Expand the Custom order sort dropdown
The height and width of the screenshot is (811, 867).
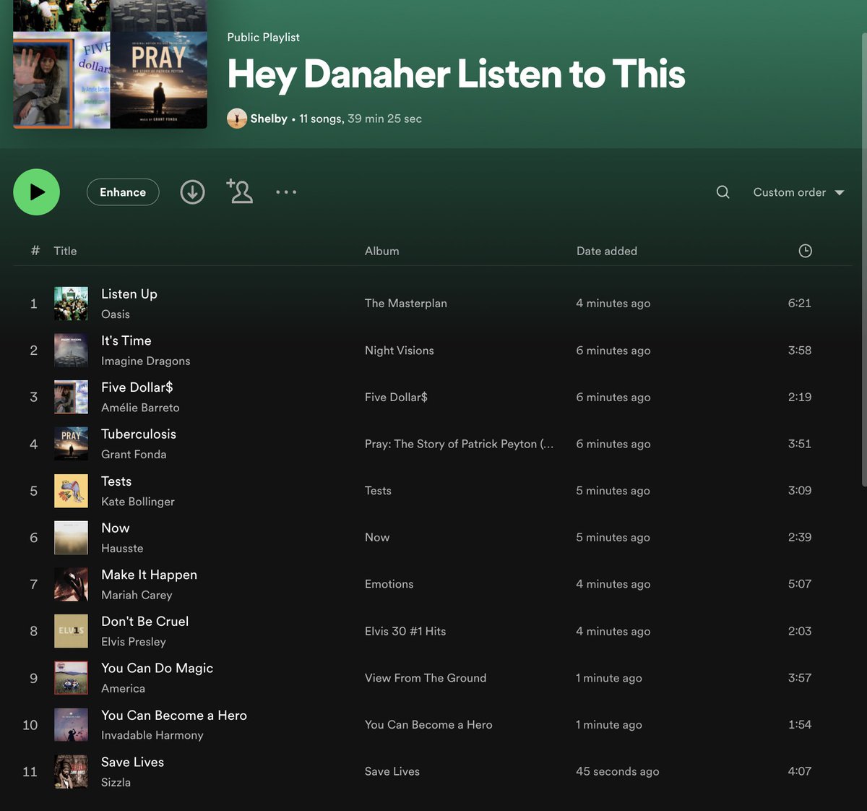(798, 192)
